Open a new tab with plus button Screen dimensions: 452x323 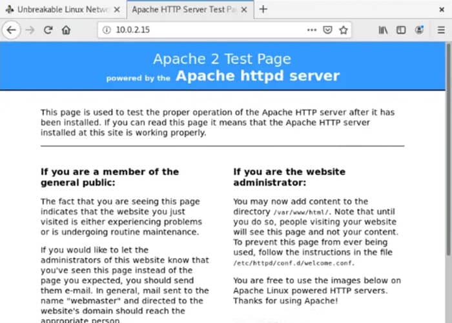(x=263, y=9)
